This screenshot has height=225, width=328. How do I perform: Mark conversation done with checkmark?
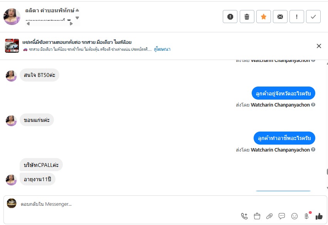(313, 17)
